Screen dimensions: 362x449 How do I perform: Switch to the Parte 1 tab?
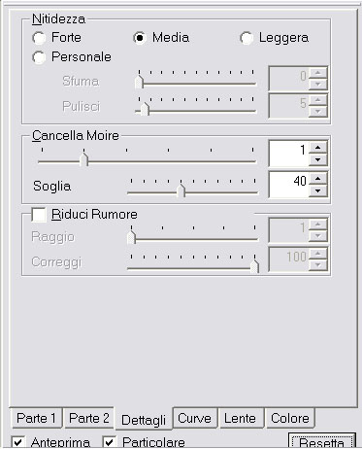36,418
